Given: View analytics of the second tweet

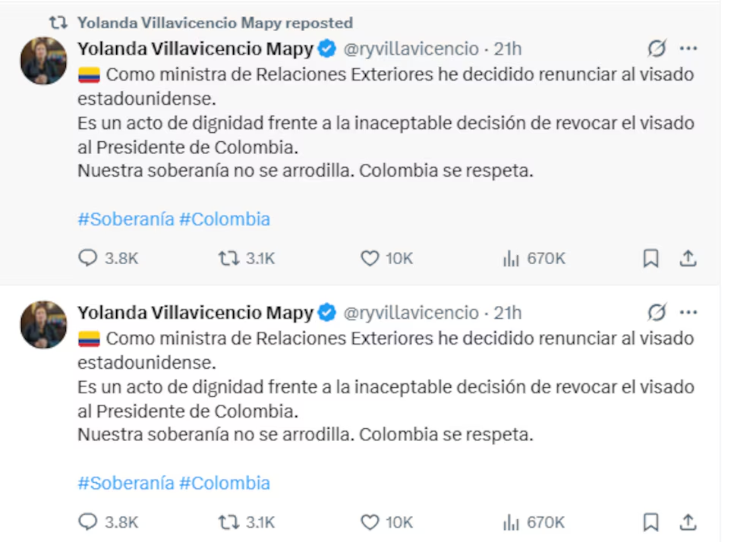Looking at the screenshot, I should 511,522.
